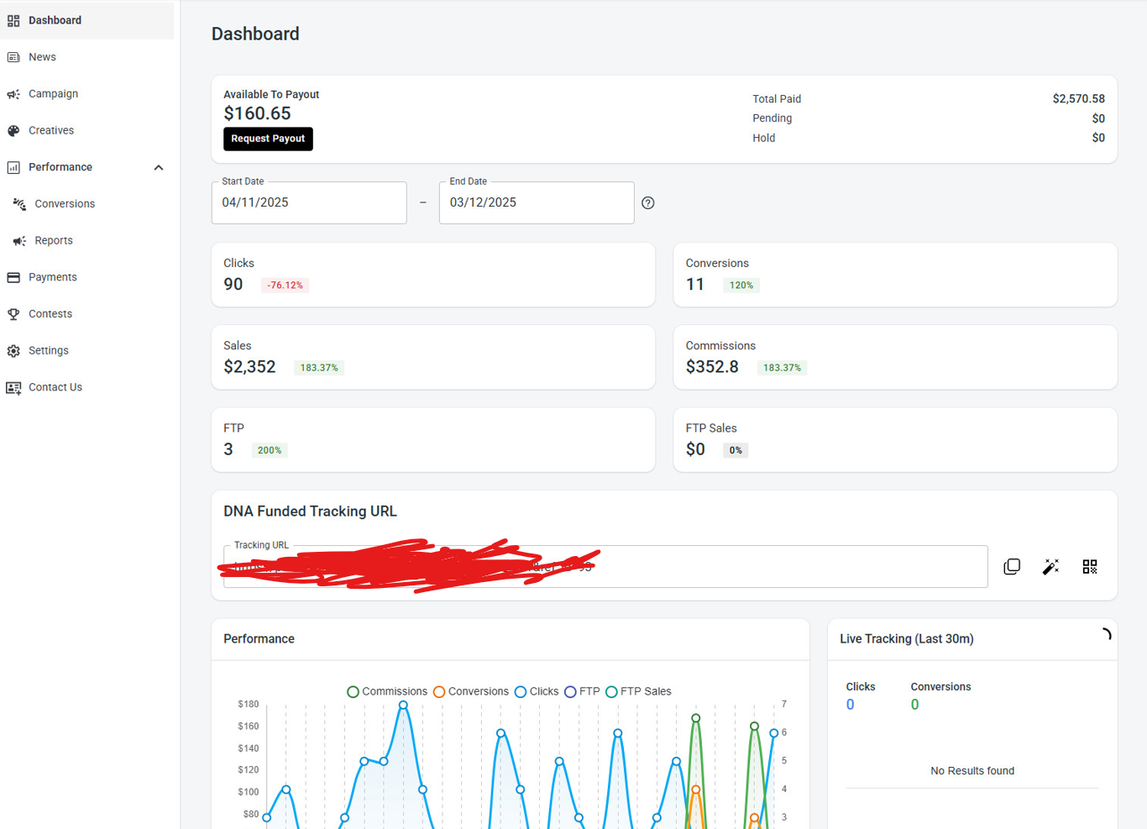1147x829 pixels.
Task: Click the refresh spinner in Live Tracking
Action: [1105, 635]
